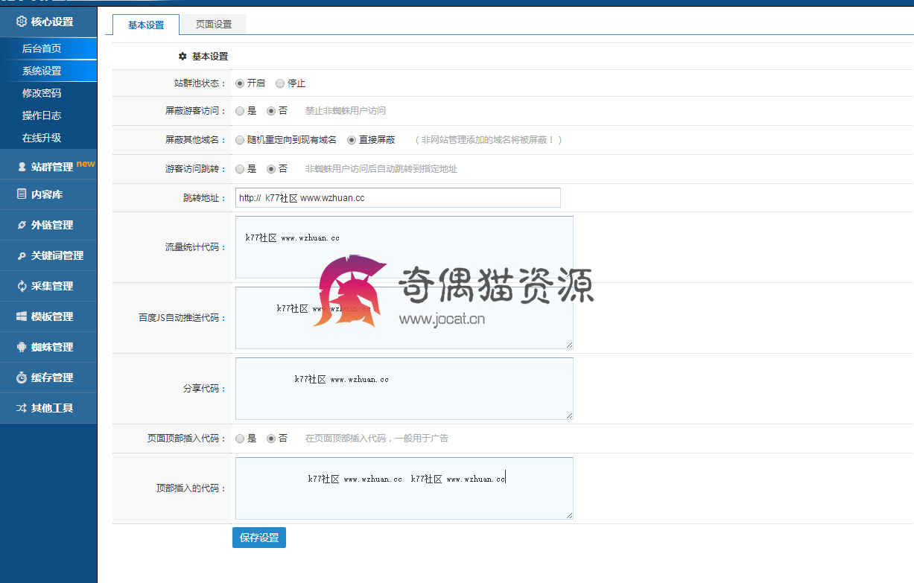This screenshot has height=583, width=914.
Task: Set 站群池状态 to 开启
Action: (240, 83)
